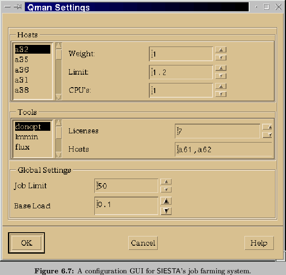Click the pin icon in title bar

point(18,7)
